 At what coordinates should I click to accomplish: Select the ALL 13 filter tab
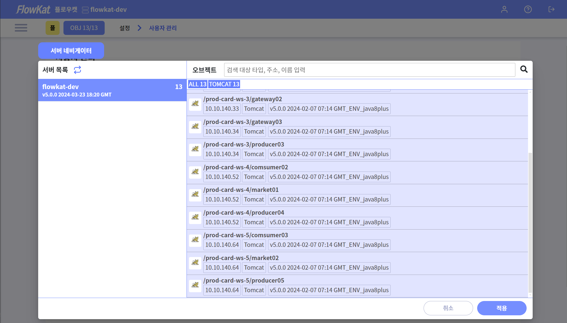point(197,84)
